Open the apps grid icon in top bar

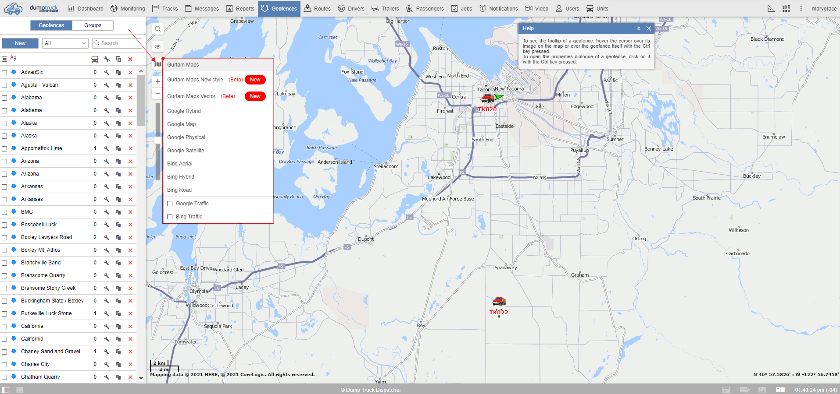coord(786,8)
